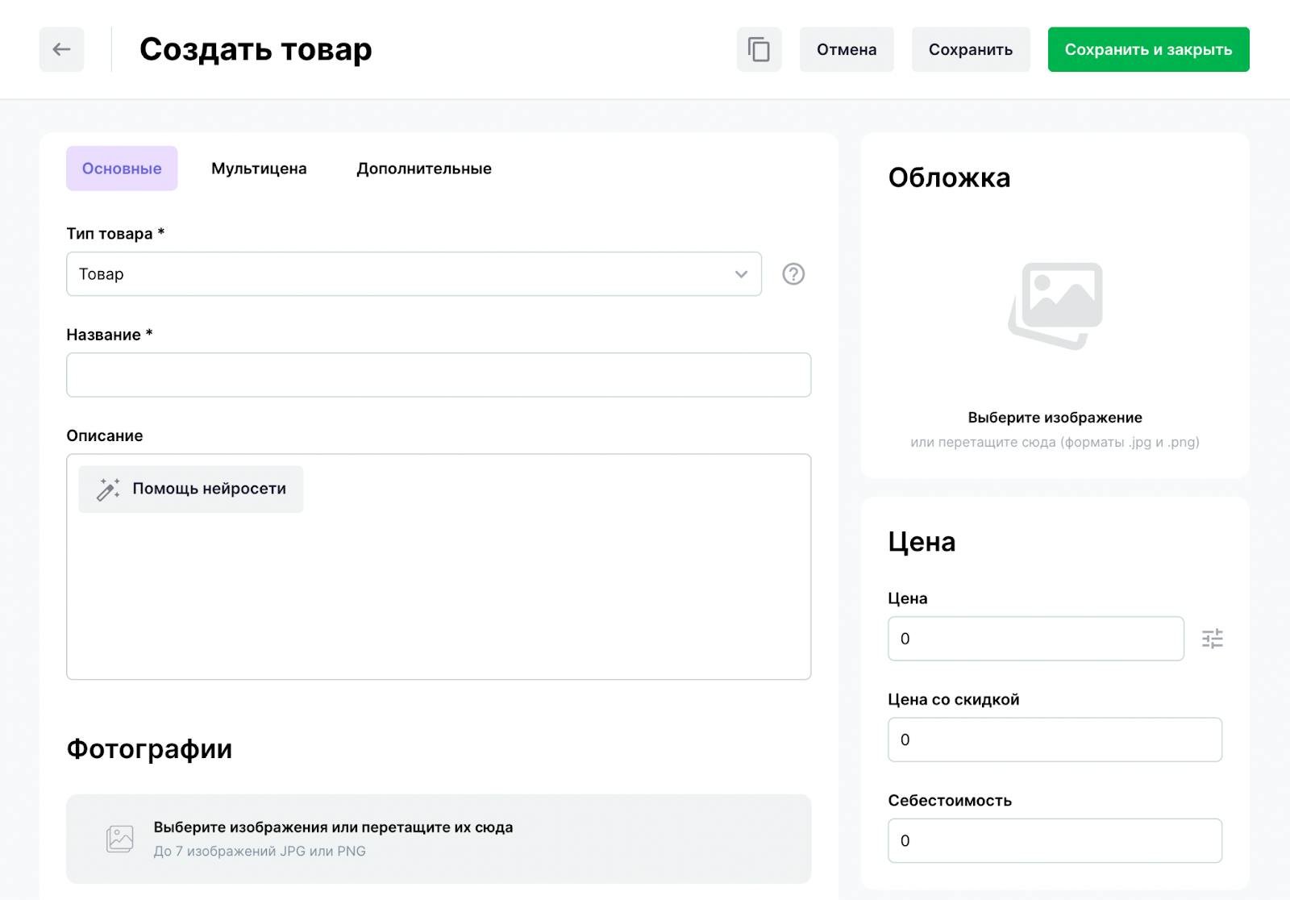This screenshot has height=900, width=1290.
Task: Focus the Себестоимость input field
Action: click(x=1055, y=841)
